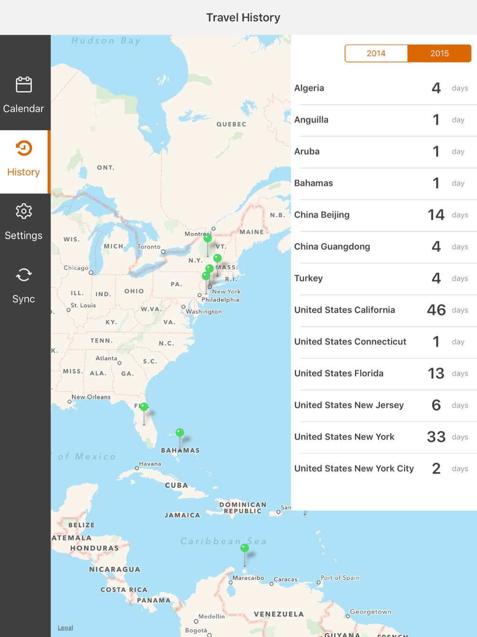Select the Anguilla row
477x637 pixels.
click(384, 120)
